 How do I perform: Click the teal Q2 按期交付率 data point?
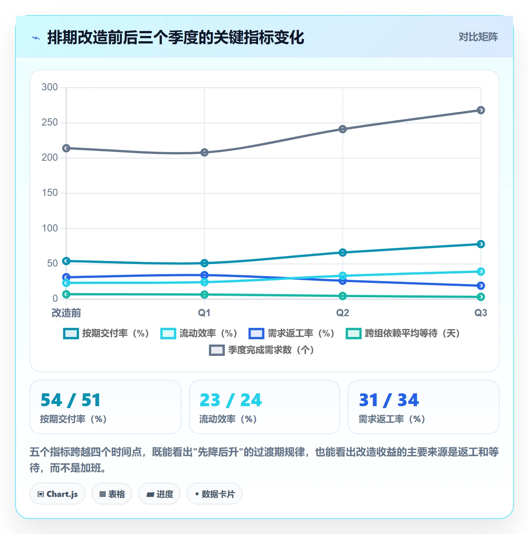pos(343,253)
